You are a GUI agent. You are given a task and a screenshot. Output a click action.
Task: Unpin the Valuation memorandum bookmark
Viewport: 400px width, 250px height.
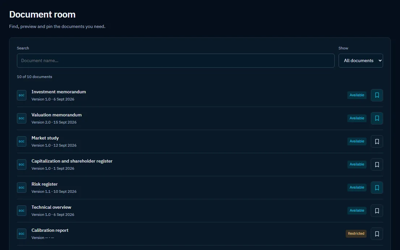pos(377,118)
